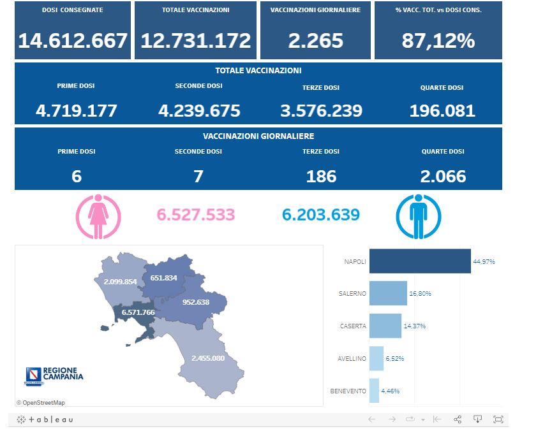
Task: Click the OpenStreetMap attribution link
Action: coord(41,402)
